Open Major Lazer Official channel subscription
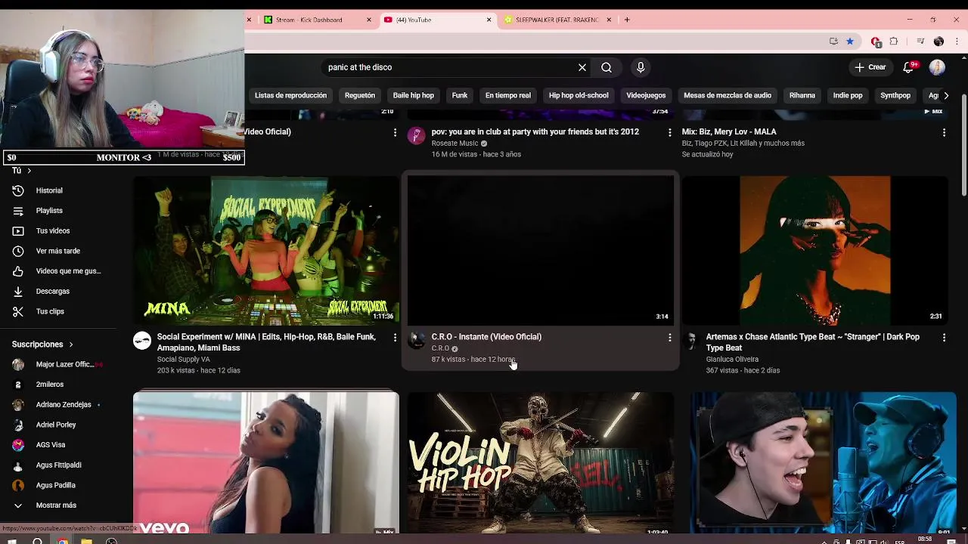Image resolution: width=968 pixels, height=544 pixels. click(64, 364)
